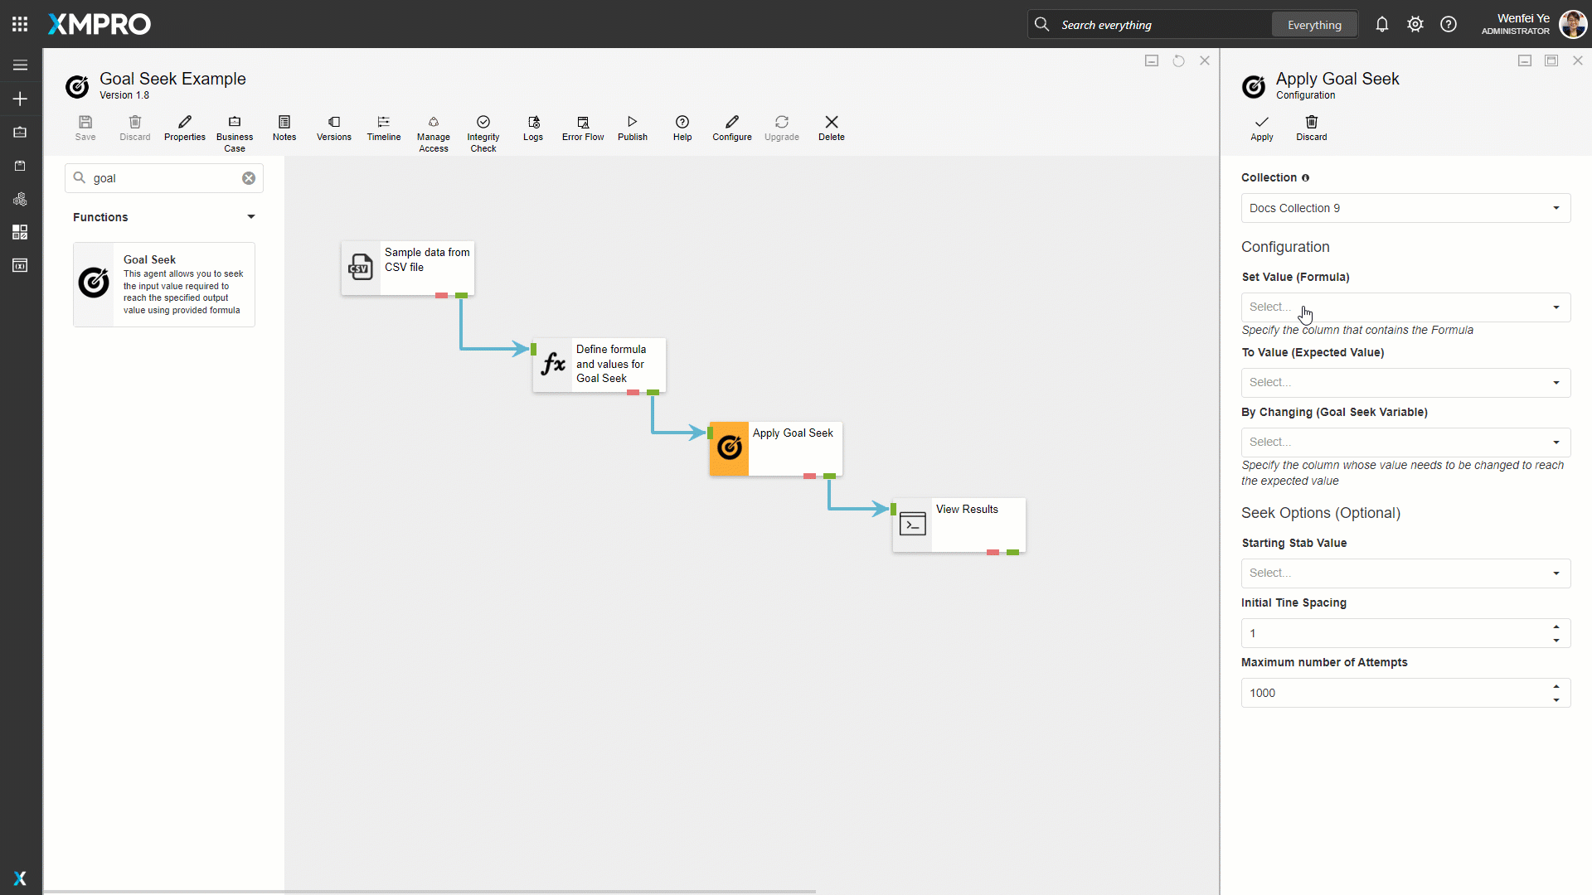Open the Versions list
This screenshot has width=1592, height=895.
(333, 128)
